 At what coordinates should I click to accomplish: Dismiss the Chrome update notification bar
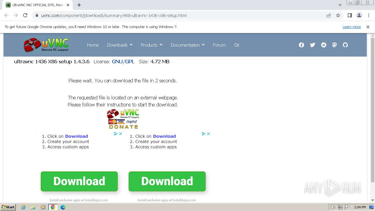[x=368, y=27]
